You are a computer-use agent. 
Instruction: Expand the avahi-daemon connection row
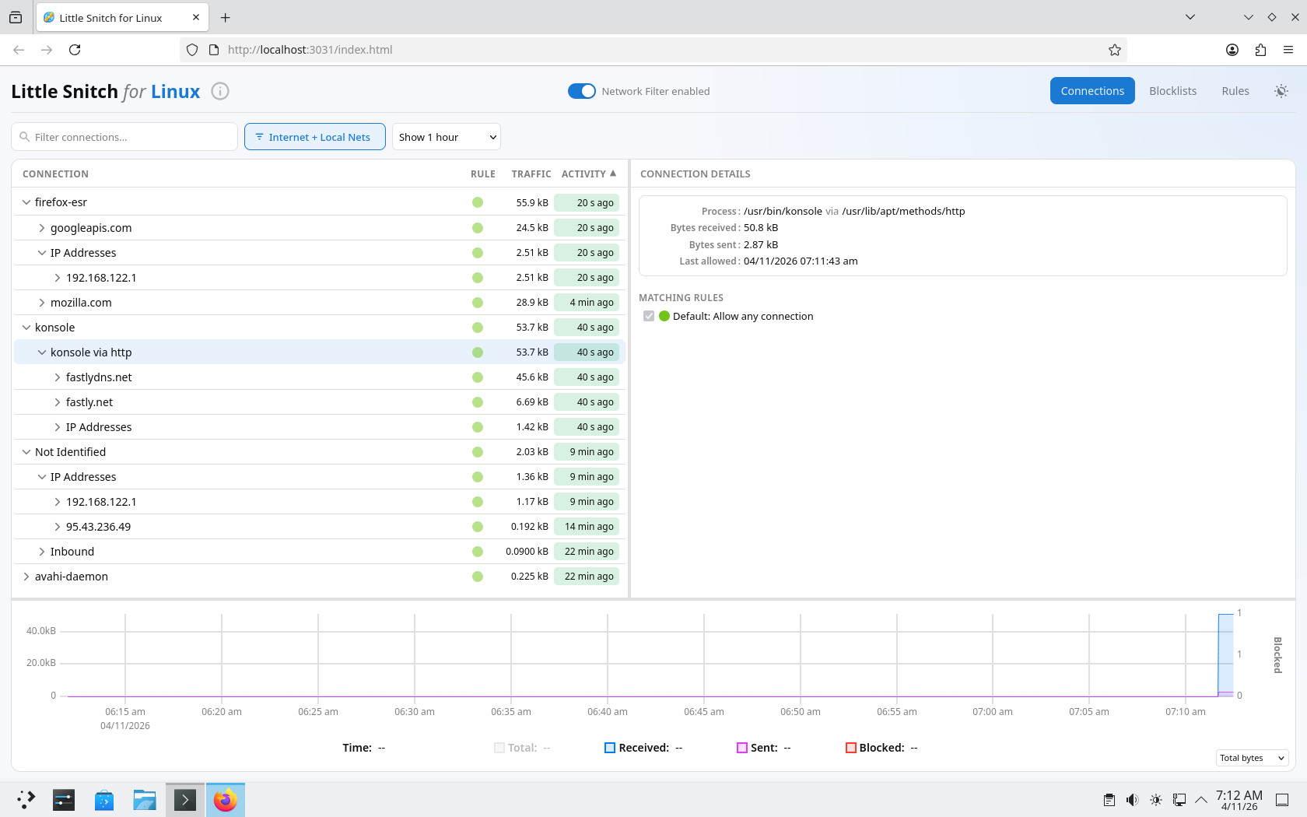coord(26,577)
